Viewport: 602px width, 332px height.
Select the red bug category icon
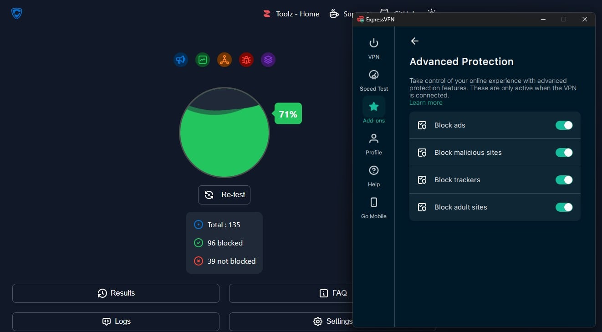click(246, 60)
